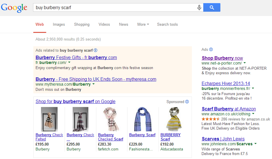
Task: Open 'Shop for buy burberry scarf on Google'
Action: (x=75, y=101)
